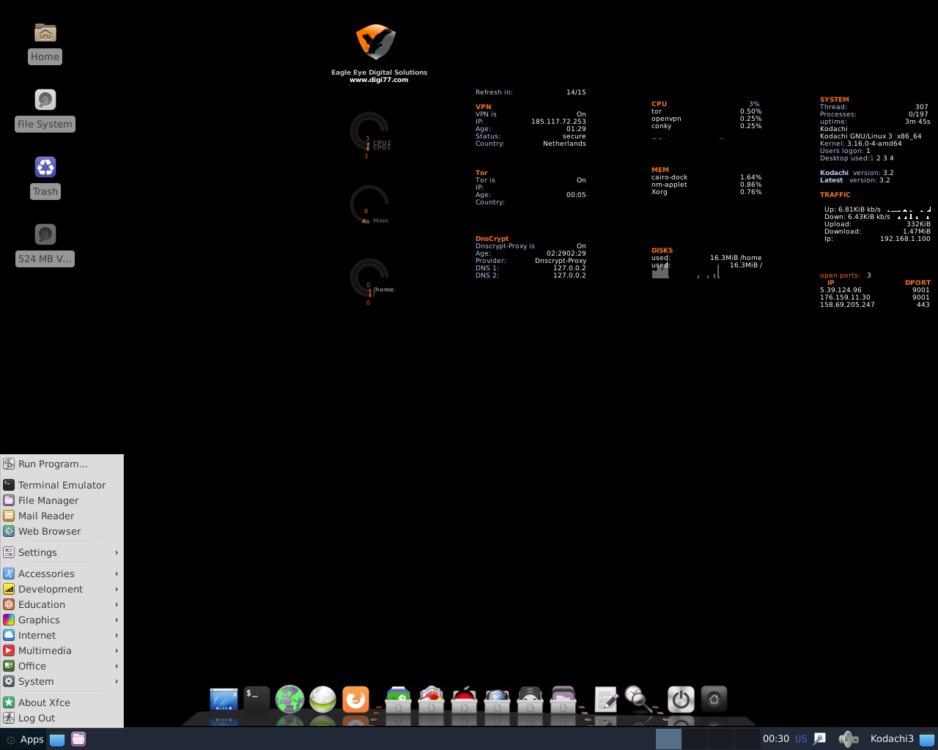938x750 pixels.
Task: Open the Trash desktop icon
Action: [45, 167]
